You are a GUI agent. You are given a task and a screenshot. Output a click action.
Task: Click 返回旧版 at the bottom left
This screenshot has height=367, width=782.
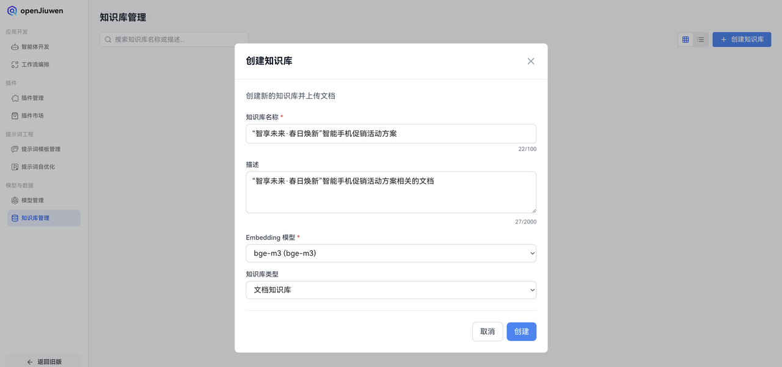coord(43,360)
